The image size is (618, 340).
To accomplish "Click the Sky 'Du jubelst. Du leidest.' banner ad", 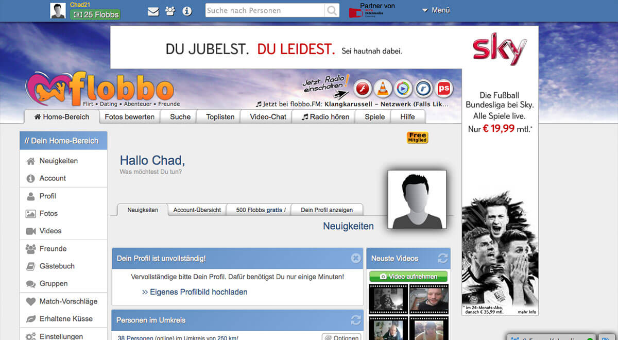I will pyautogui.click(x=286, y=47).
